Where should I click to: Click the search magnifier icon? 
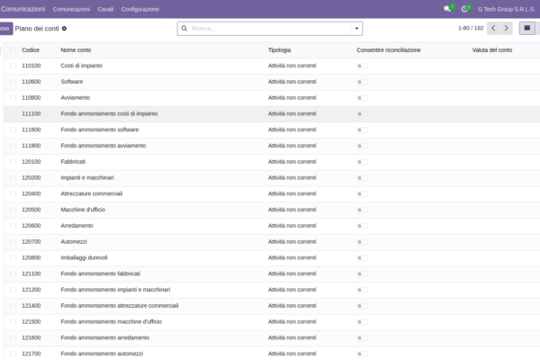click(x=184, y=29)
